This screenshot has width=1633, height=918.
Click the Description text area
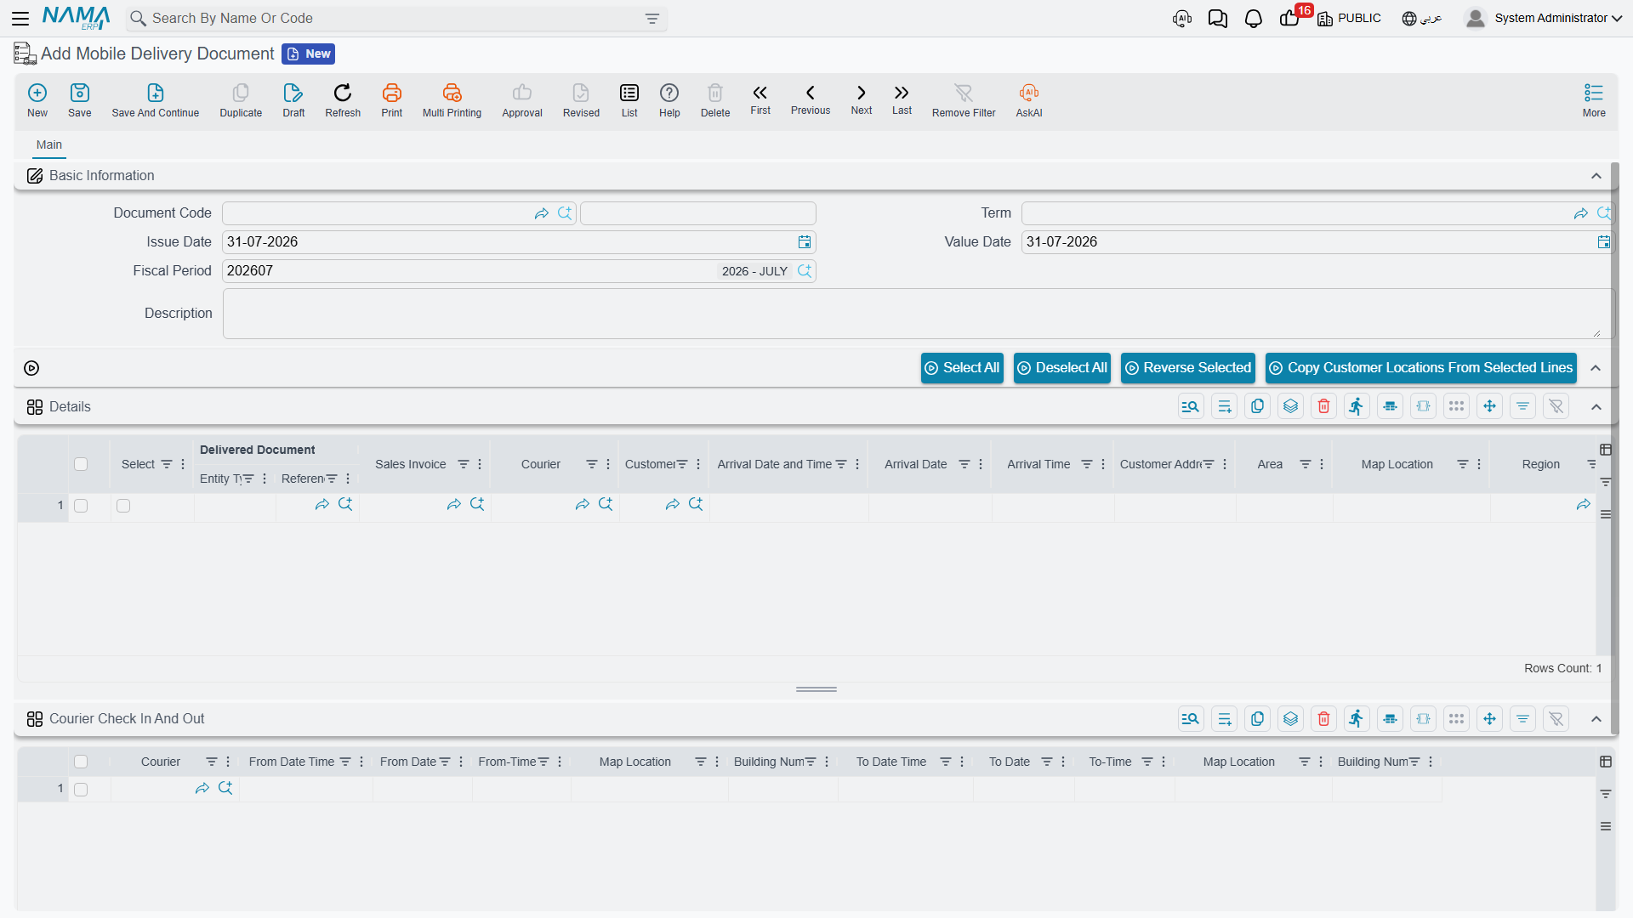[x=918, y=314]
